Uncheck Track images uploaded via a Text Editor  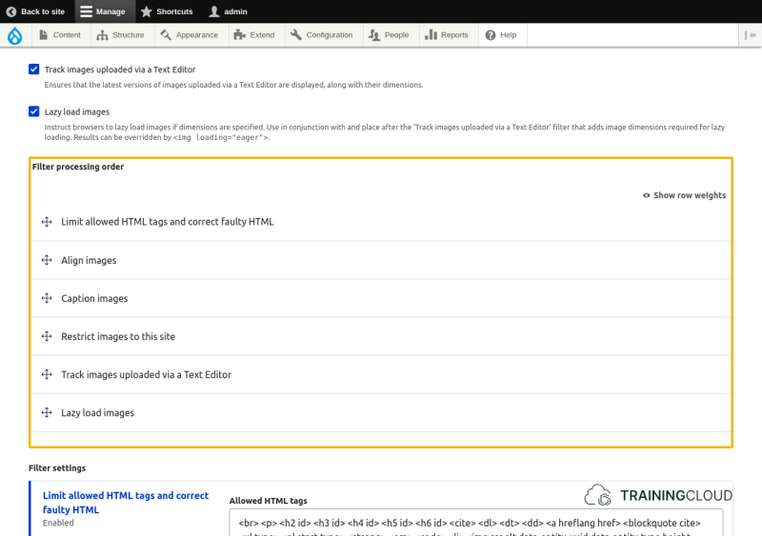click(34, 69)
